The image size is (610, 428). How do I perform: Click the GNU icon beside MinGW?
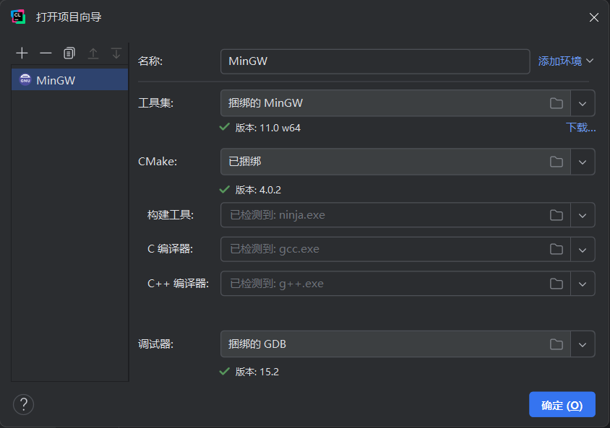25,79
